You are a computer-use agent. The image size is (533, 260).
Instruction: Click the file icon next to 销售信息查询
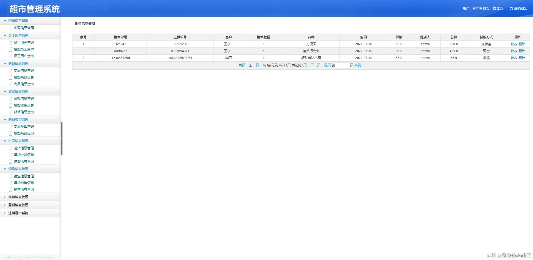(11, 190)
